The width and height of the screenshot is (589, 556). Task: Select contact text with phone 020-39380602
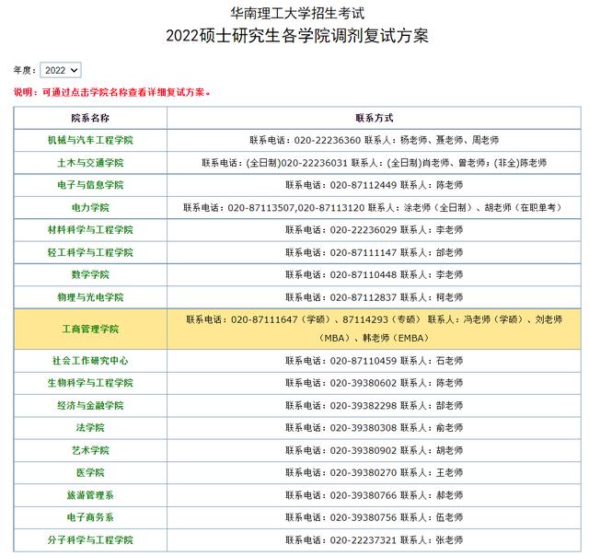(375, 383)
